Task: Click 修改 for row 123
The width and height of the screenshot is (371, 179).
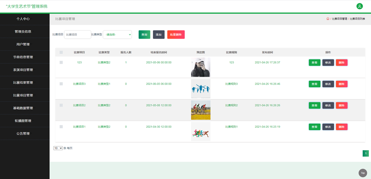Action: point(328,62)
